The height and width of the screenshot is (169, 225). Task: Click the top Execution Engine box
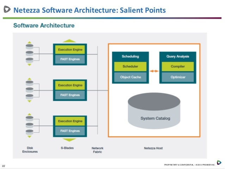pos(70,50)
